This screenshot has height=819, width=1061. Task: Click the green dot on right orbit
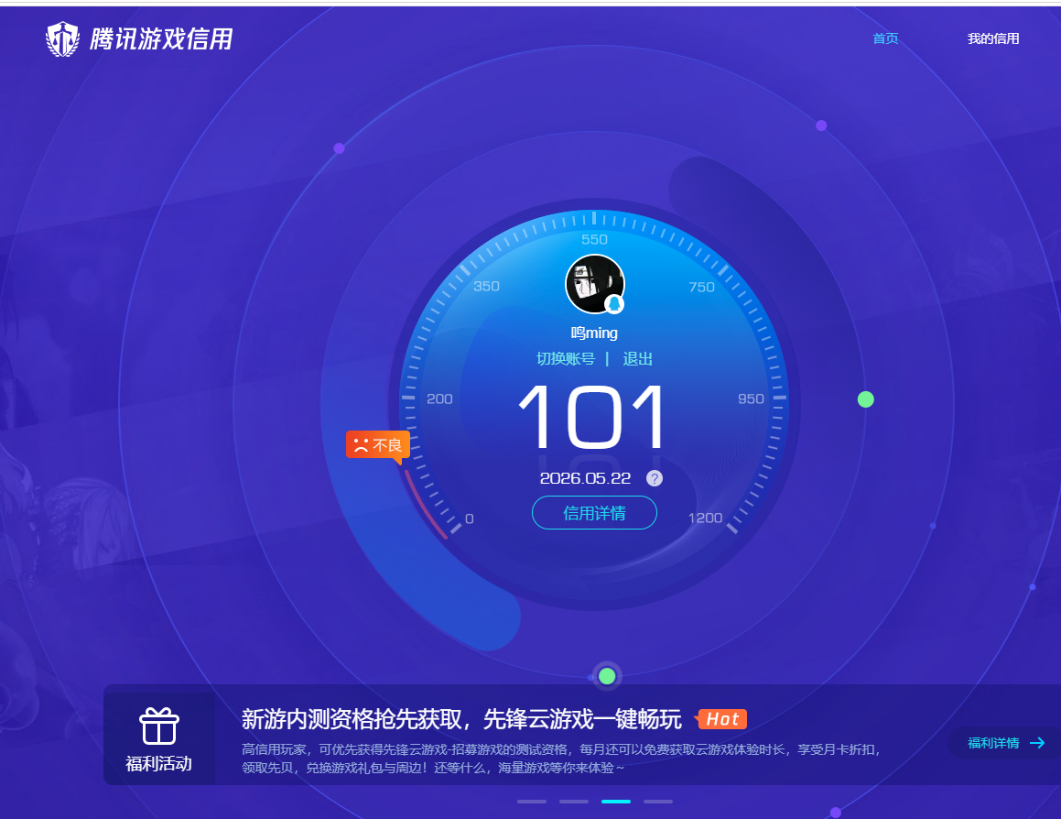pos(865,399)
